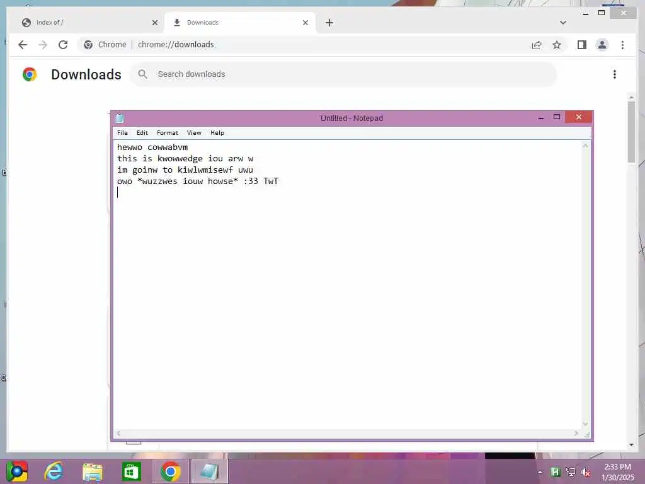Open Chrome profile avatar

(x=602, y=45)
